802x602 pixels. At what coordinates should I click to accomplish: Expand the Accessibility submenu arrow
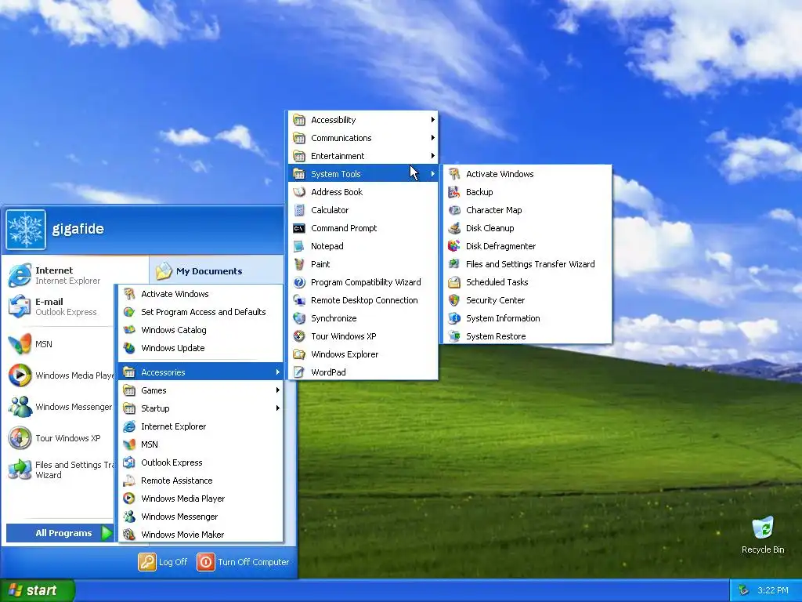pos(432,120)
